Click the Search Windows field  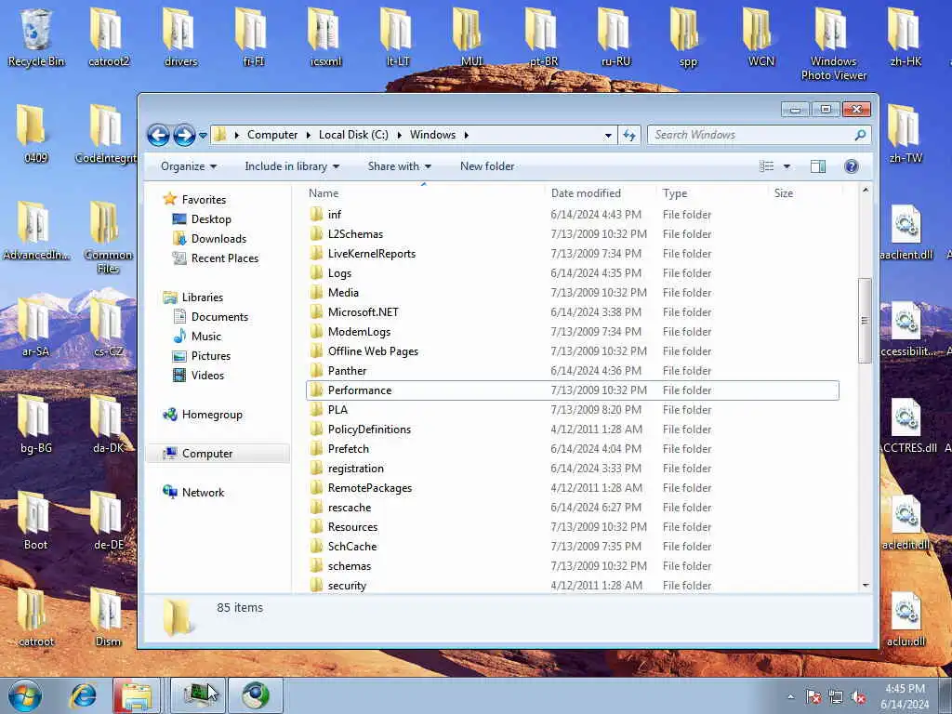point(759,135)
